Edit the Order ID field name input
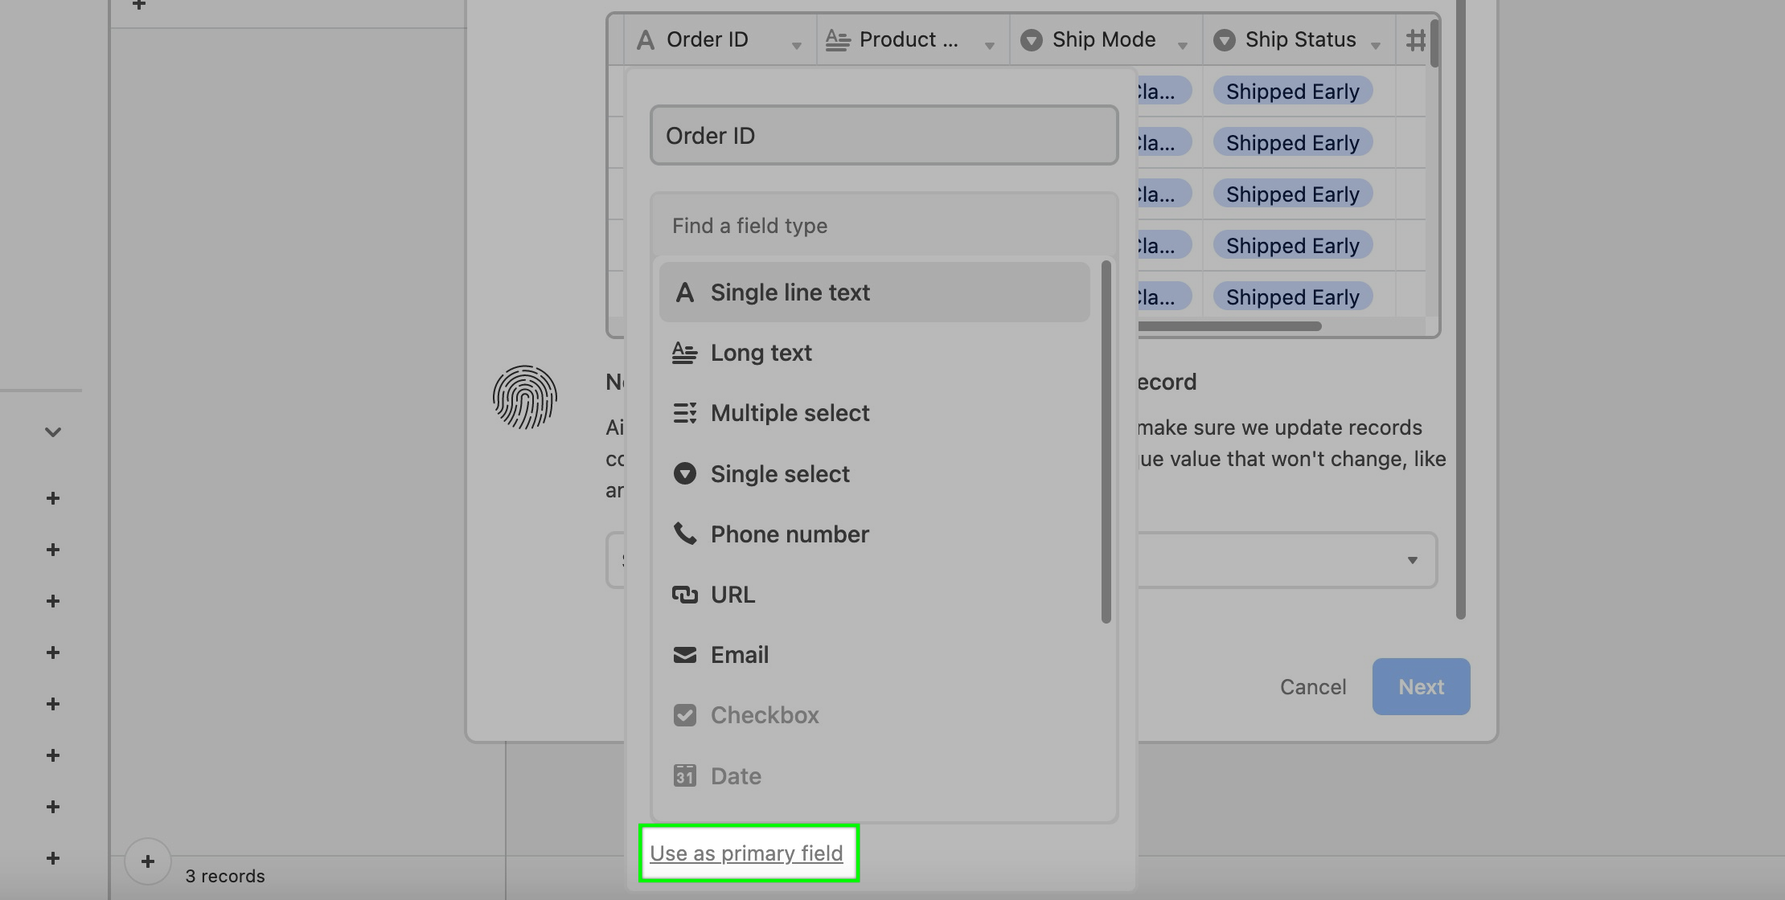The height and width of the screenshot is (900, 1785). click(x=884, y=135)
